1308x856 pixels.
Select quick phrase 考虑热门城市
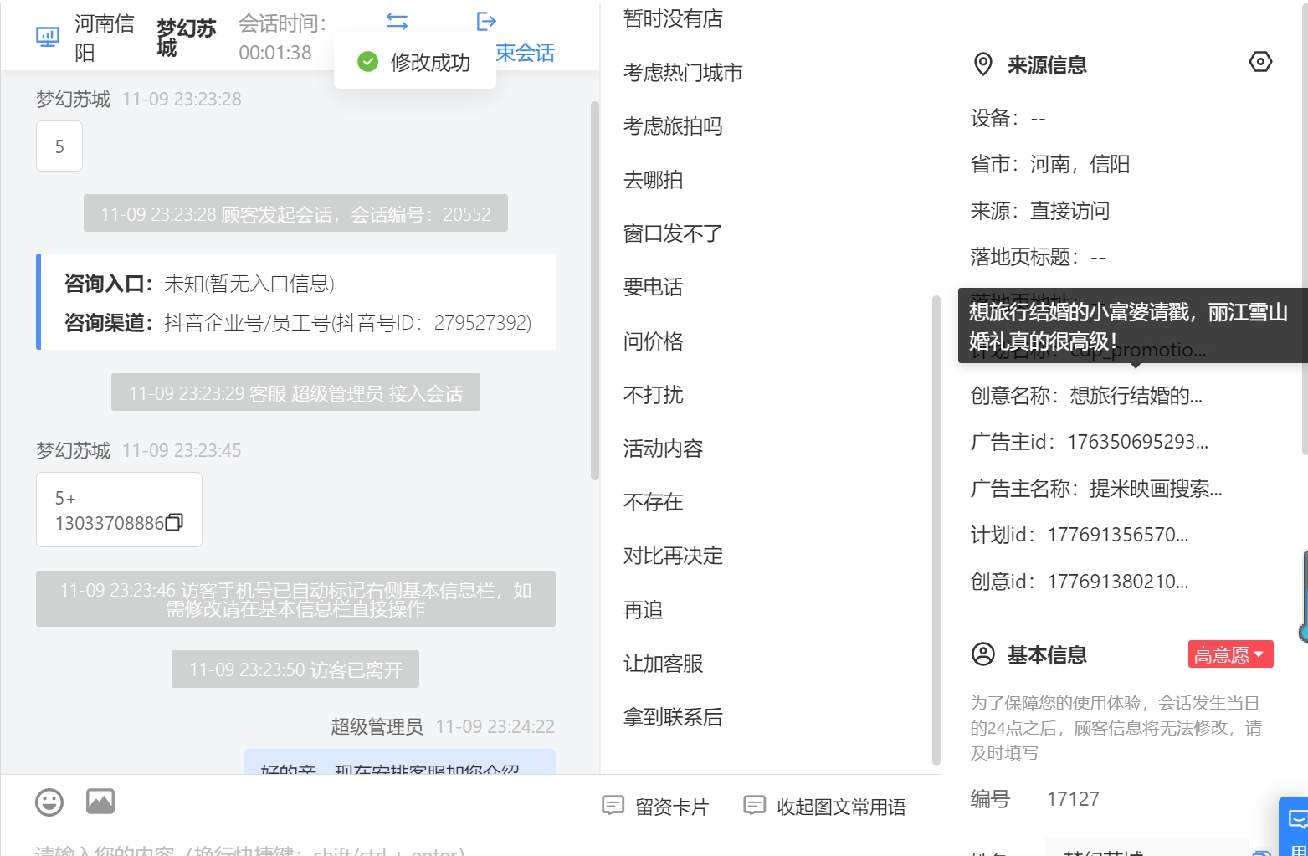683,73
